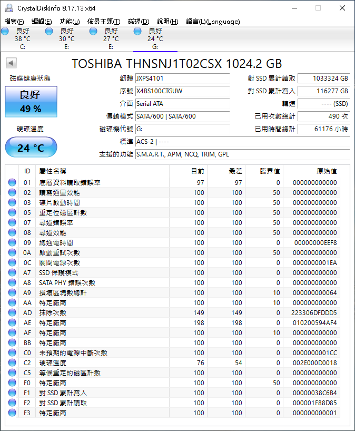
Task: Click the CrystalDiskInfo app icon in title bar
Action: (x=9, y=8)
